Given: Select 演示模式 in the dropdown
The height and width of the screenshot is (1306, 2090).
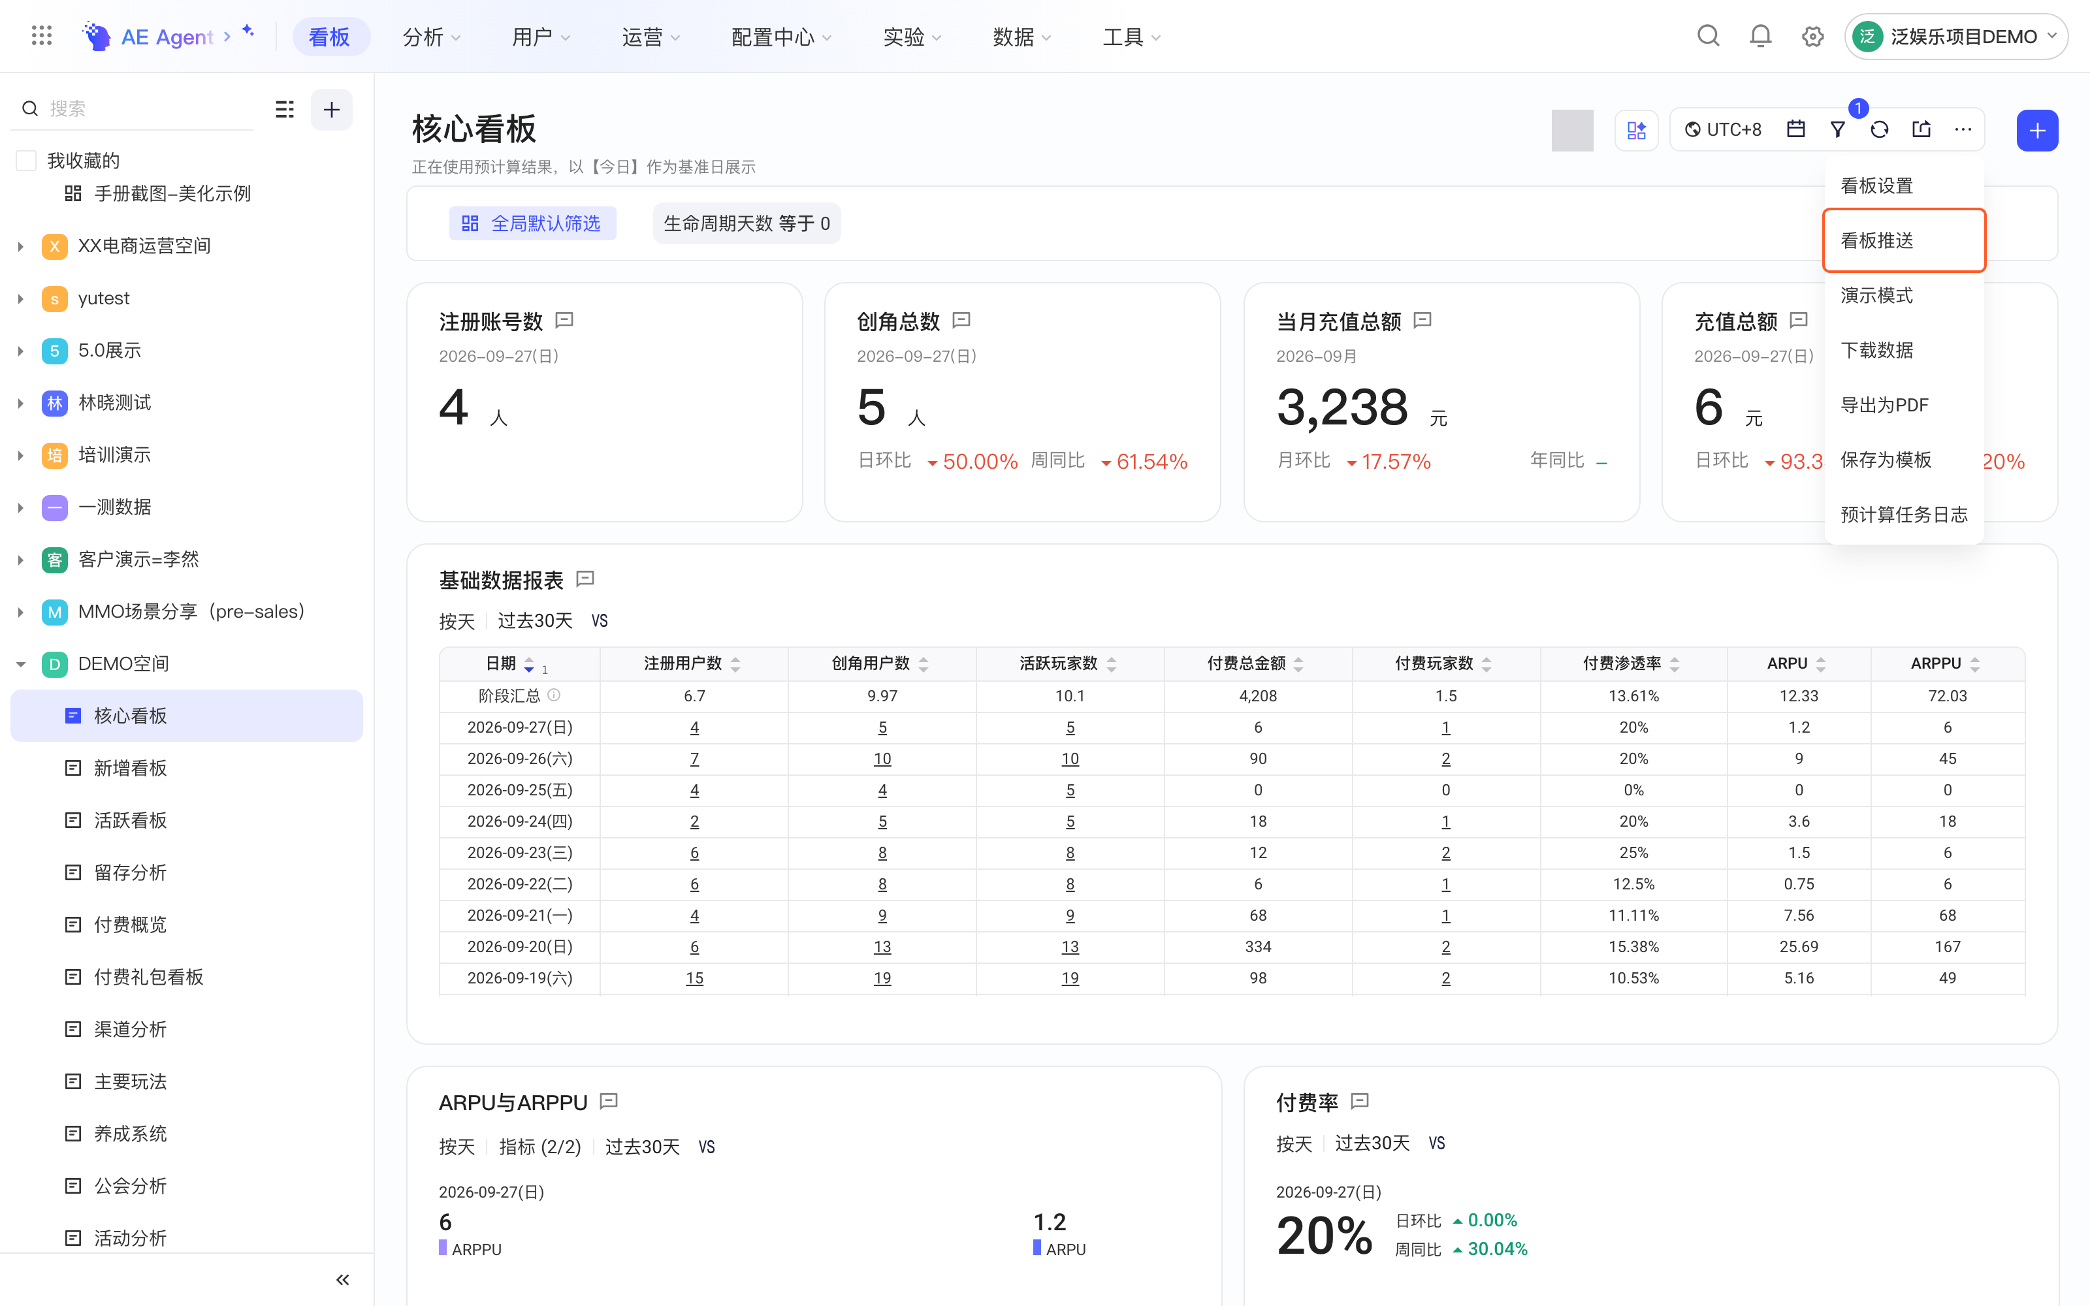Looking at the screenshot, I should coord(1903,295).
